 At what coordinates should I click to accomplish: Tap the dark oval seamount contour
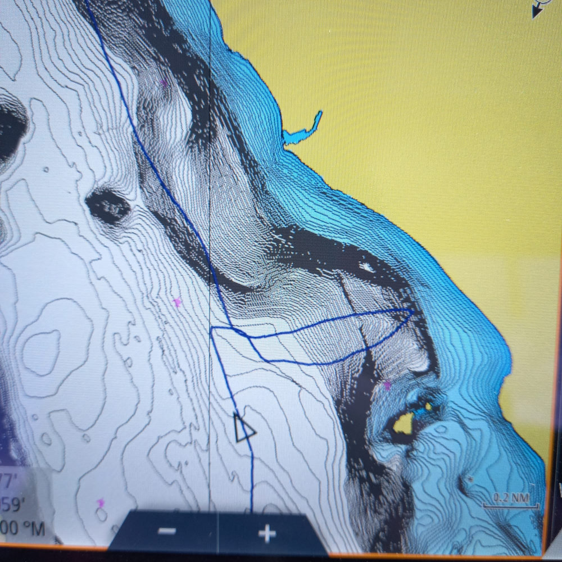tap(108, 206)
